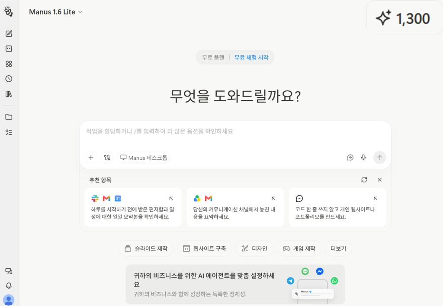Click the WhatsApp icon in banner
This screenshot has width=443, height=306.
(x=334, y=281)
